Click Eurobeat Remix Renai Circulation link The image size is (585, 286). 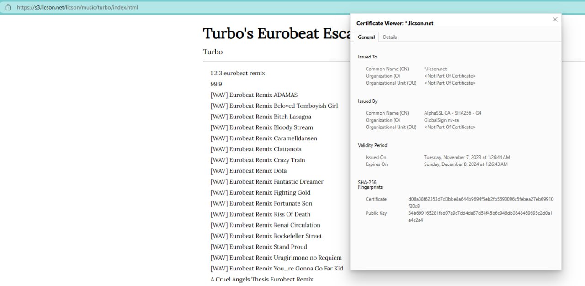pos(265,225)
